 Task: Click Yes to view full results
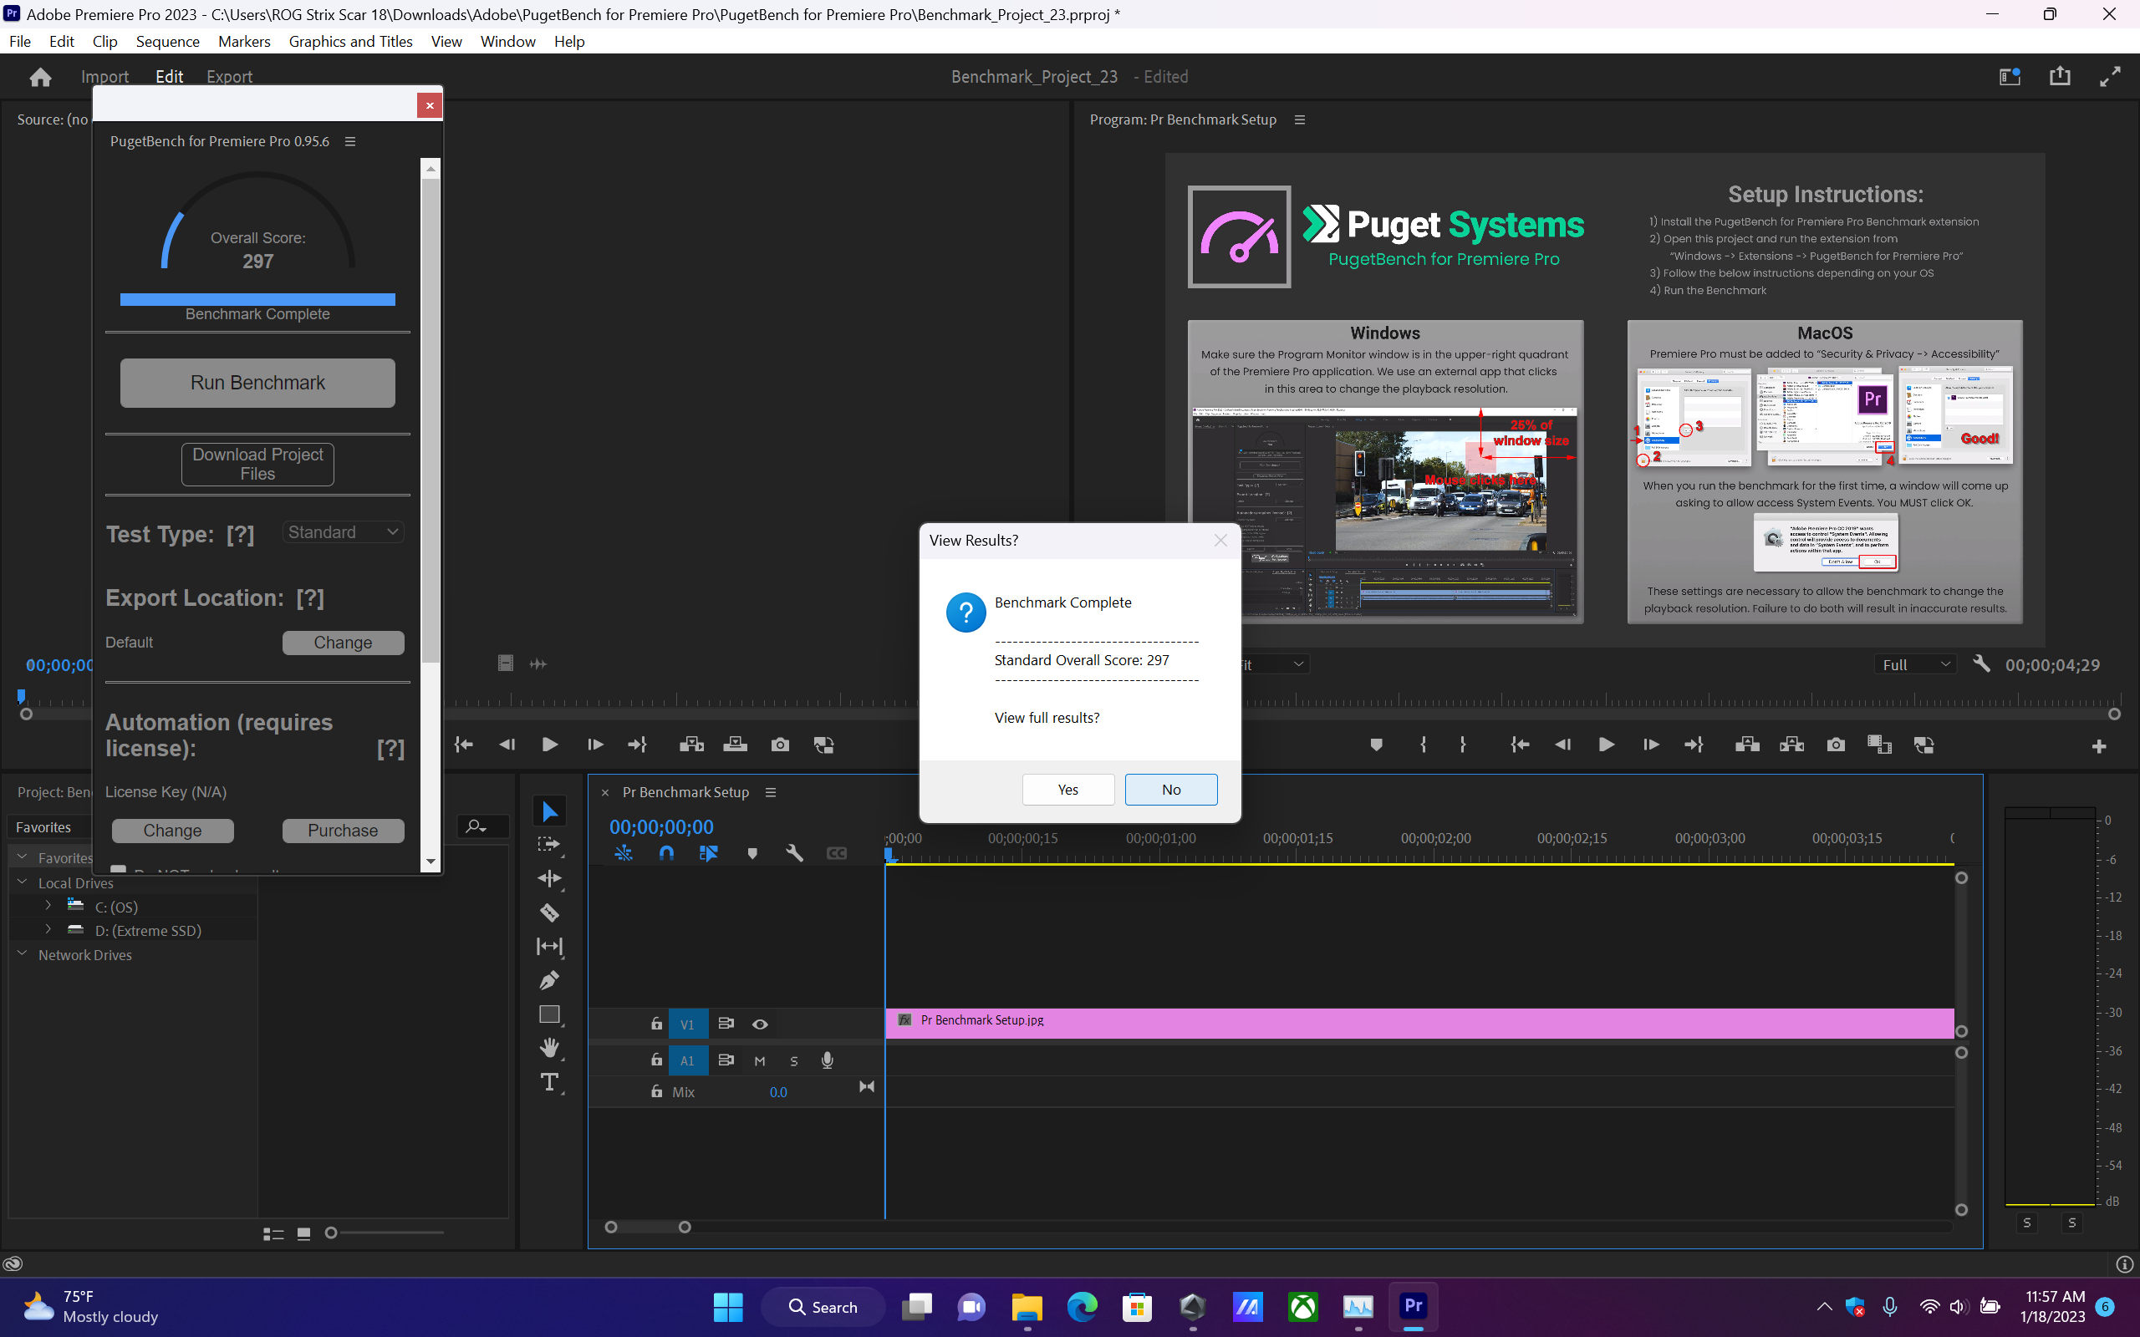[1067, 790]
